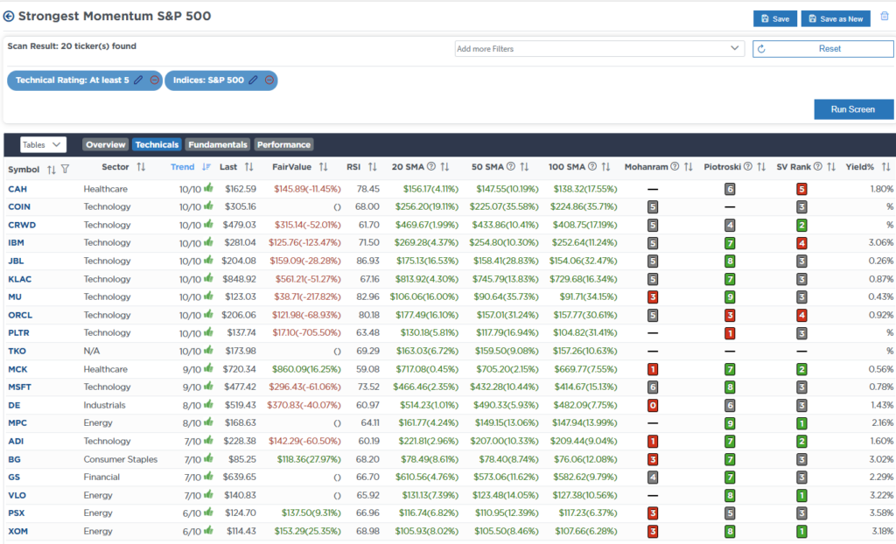The height and width of the screenshot is (544, 896).
Task: Open the GS ticker link
Action: [14, 478]
